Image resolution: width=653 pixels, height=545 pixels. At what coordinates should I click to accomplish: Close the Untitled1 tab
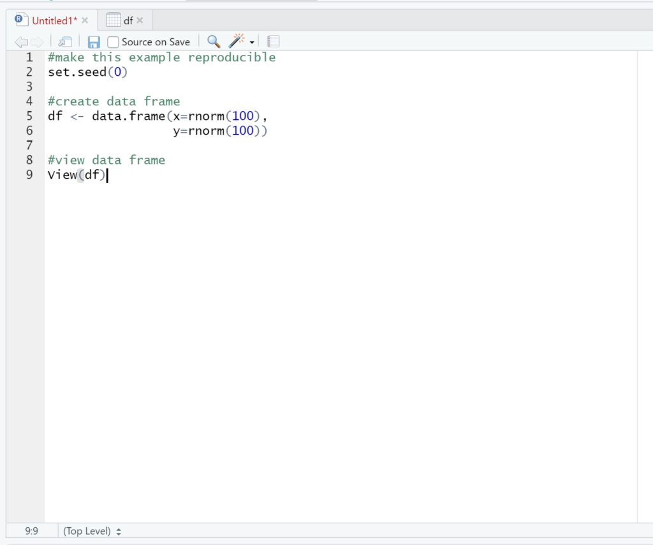pyautogui.click(x=85, y=20)
